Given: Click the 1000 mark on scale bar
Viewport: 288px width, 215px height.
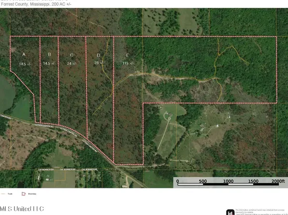Looking at the screenshot, I should [228, 181].
